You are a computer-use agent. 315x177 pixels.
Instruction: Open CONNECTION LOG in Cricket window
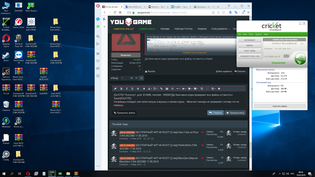250,56
